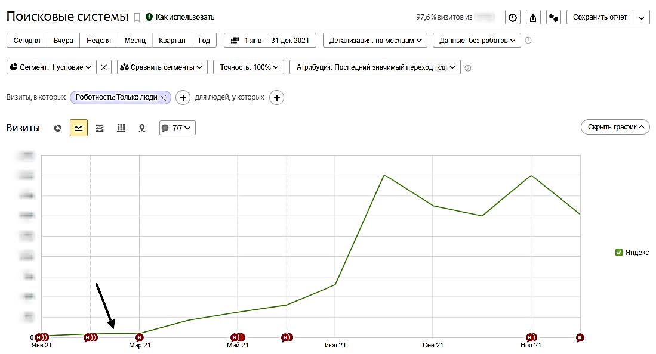Click the Сохранить отчет button

coord(599,17)
